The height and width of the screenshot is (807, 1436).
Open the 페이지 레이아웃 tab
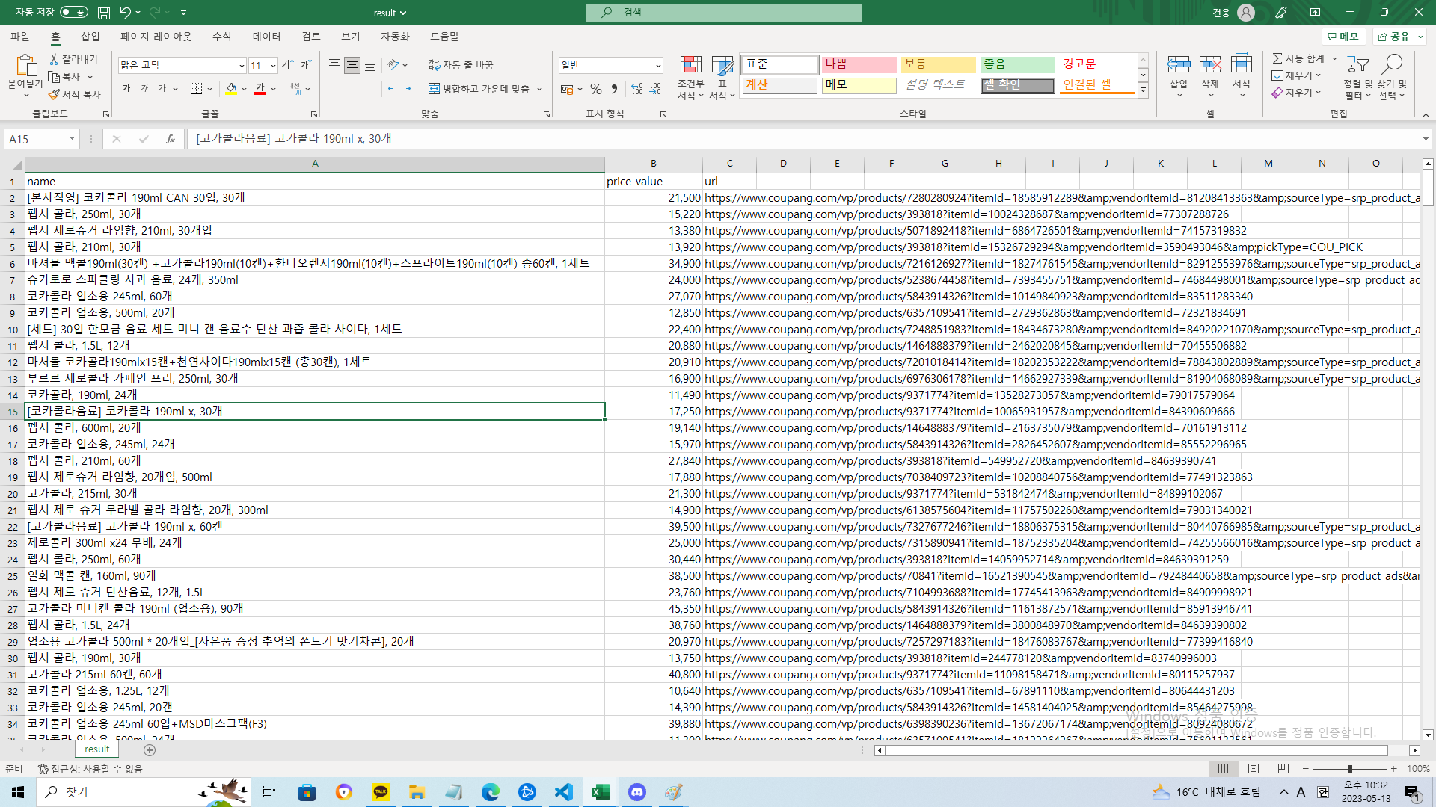tap(156, 36)
